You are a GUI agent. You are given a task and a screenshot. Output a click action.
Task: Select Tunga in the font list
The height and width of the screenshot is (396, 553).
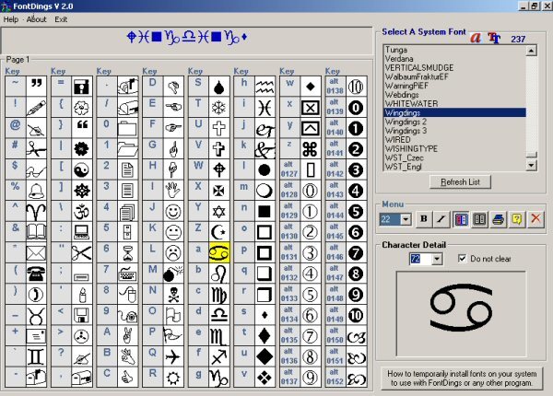click(x=454, y=50)
